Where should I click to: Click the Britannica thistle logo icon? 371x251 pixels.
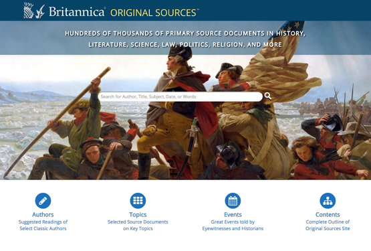point(29,11)
